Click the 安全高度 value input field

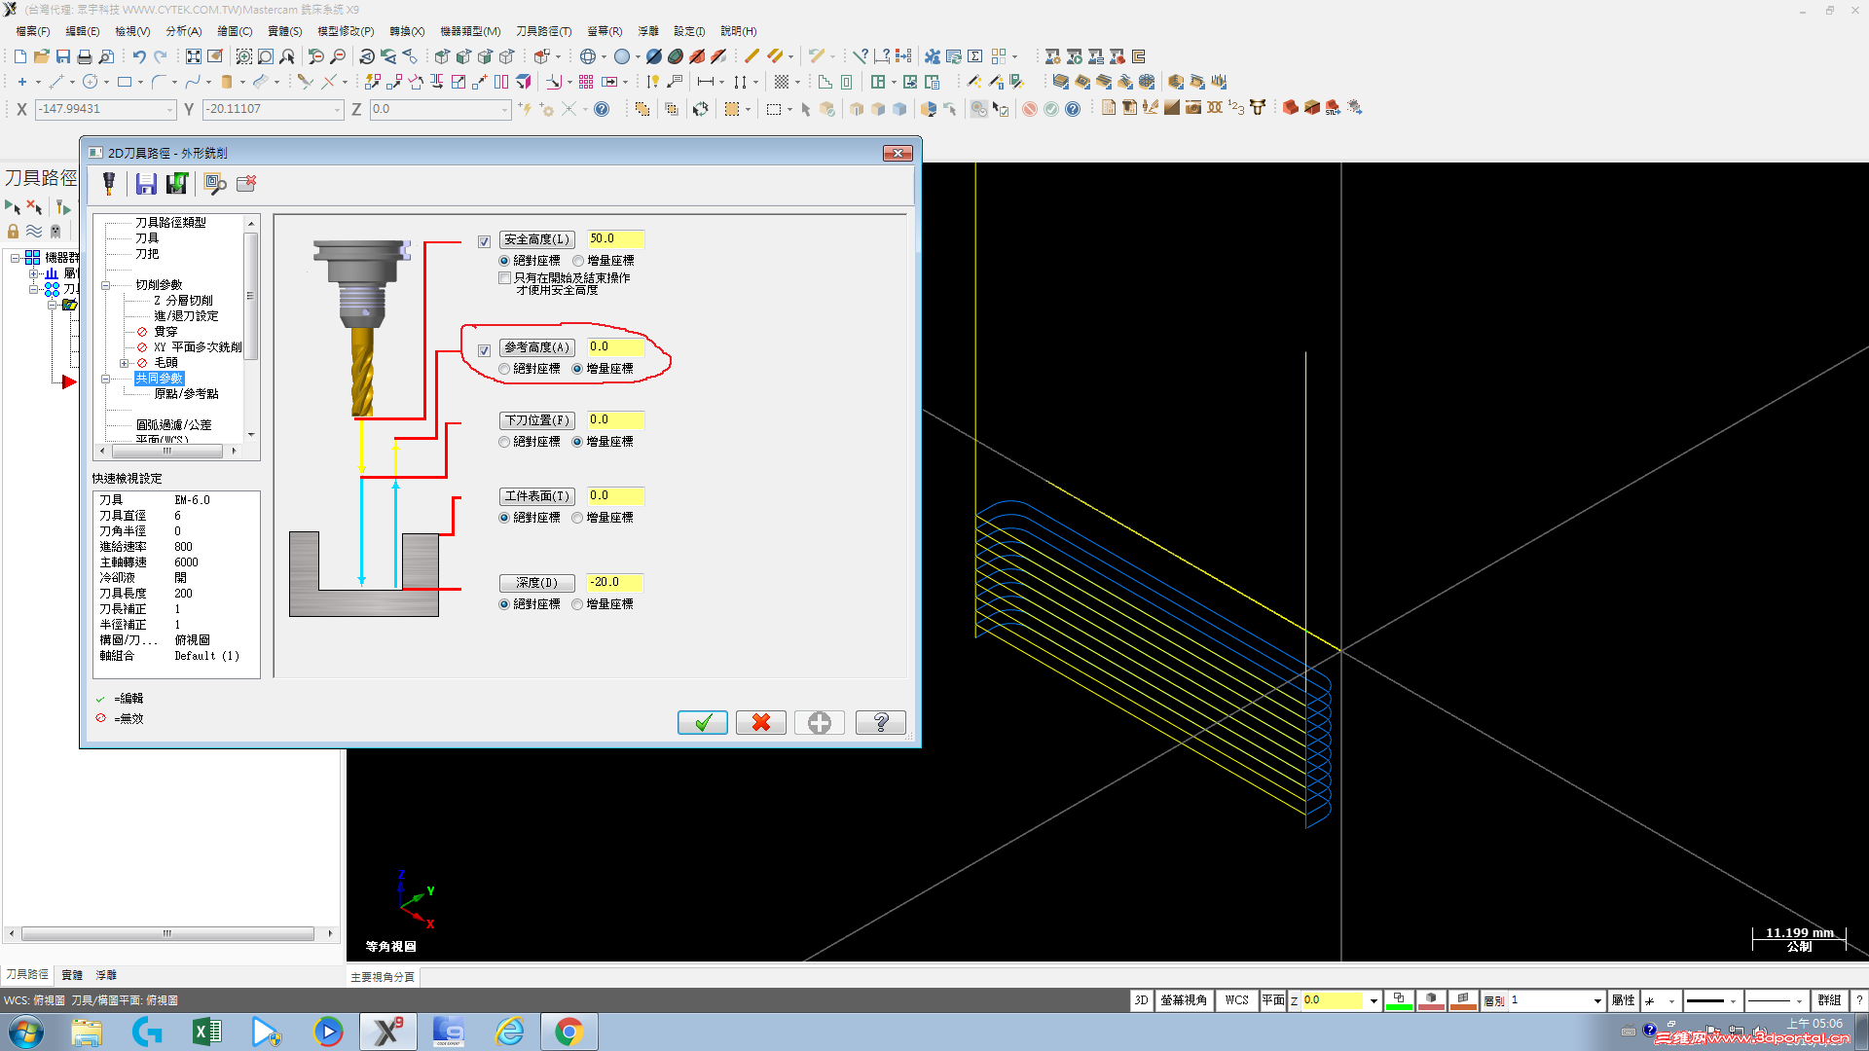coord(615,239)
